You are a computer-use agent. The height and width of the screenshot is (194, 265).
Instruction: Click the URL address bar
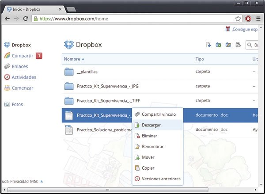pyautogui.click(x=137, y=19)
